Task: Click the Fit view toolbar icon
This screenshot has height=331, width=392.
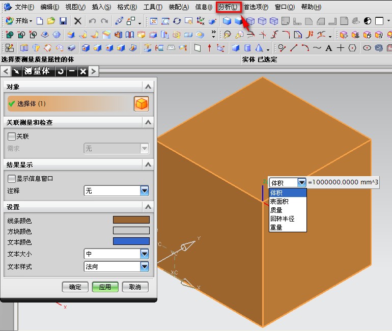Action: [x=154, y=21]
